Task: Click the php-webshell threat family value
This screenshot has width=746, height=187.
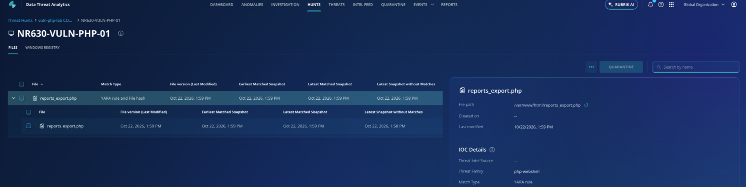Action: tap(527, 171)
